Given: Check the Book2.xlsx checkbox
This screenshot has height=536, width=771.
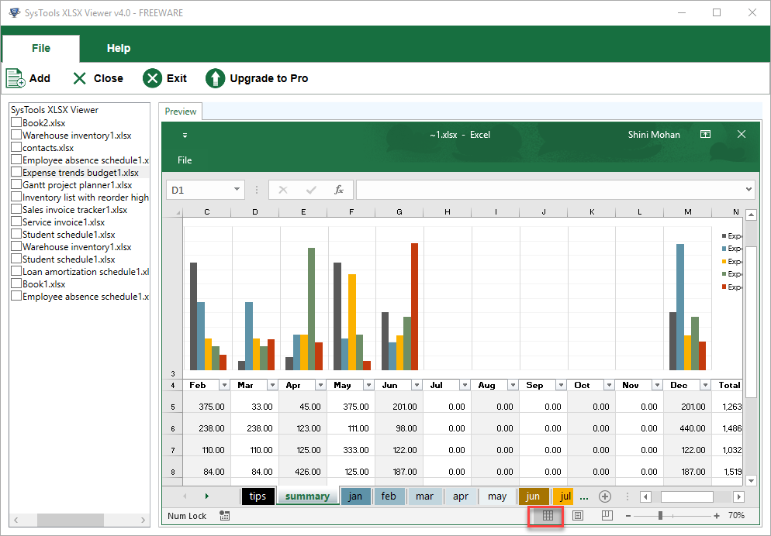Looking at the screenshot, I should [x=16, y=122].
